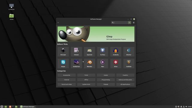Browse the Flatpak category
192x108 pixels.
(106, 84)
